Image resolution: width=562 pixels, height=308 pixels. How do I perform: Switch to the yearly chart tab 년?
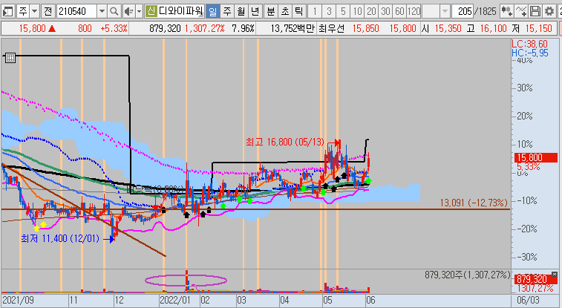click(255, 11)
